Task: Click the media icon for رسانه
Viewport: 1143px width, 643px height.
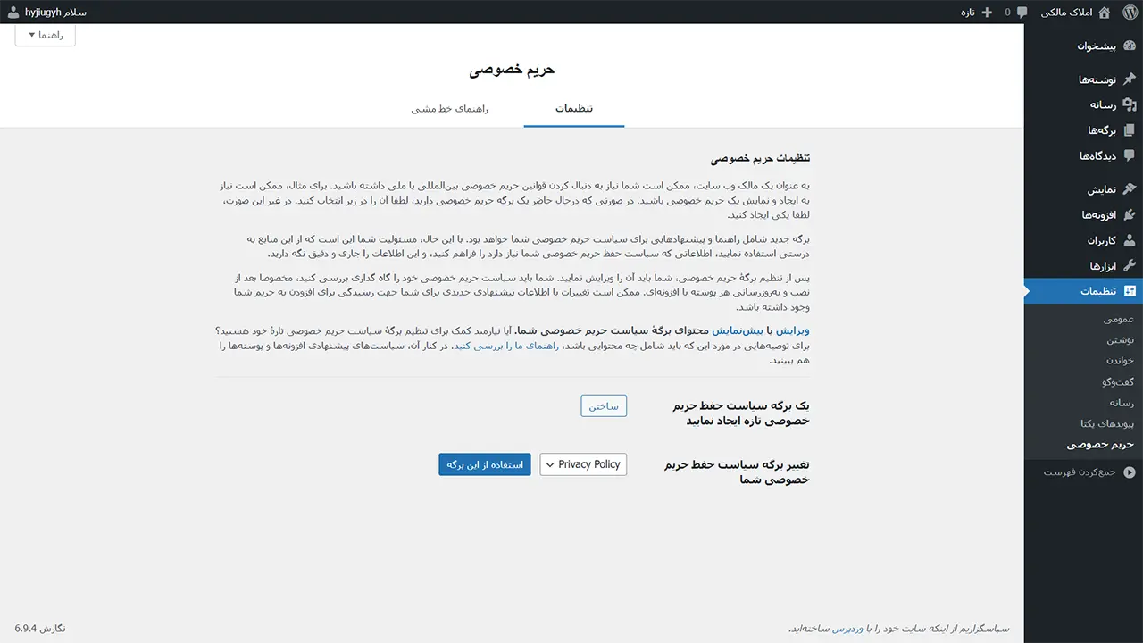Action: click(1129, 104)
